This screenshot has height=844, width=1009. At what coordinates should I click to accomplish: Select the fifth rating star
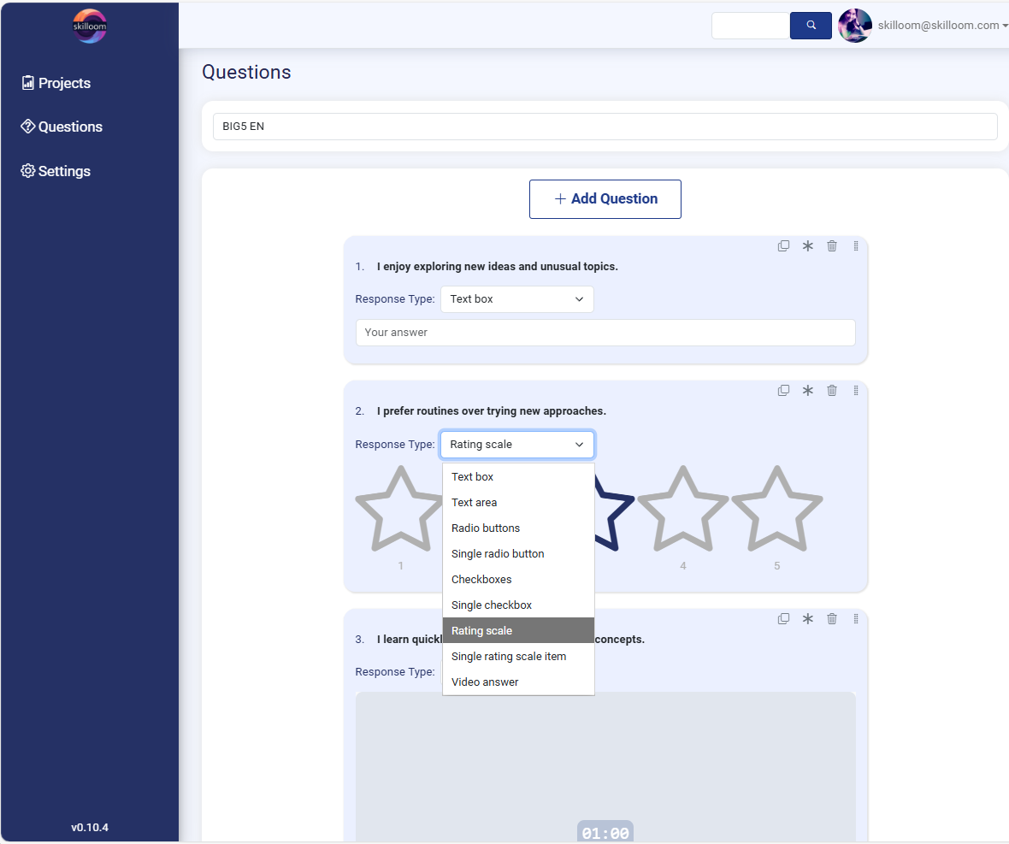coord(776,510)
